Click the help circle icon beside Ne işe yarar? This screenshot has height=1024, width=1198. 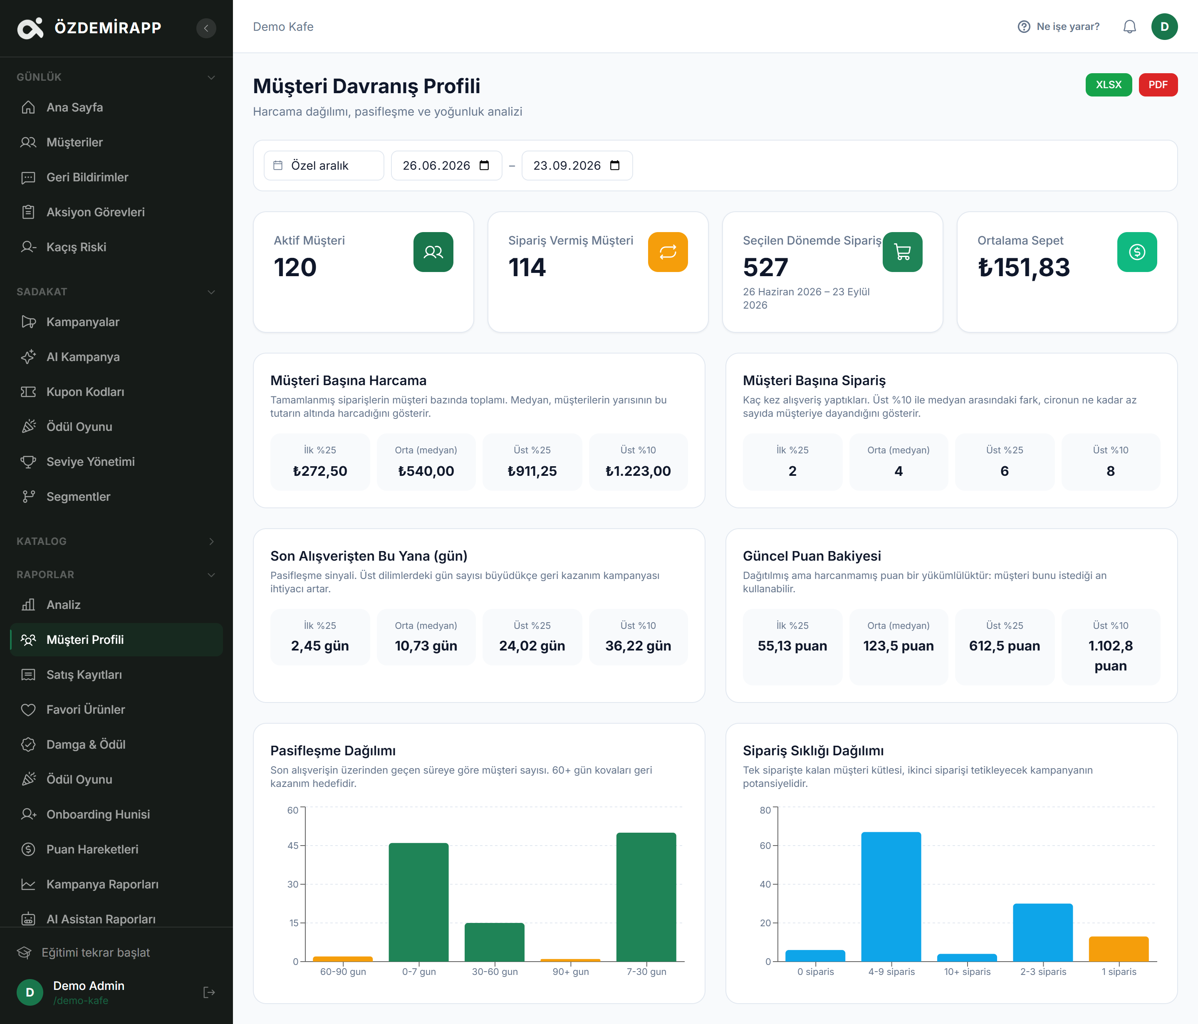pyautogui.click(x=1024, y=27)
